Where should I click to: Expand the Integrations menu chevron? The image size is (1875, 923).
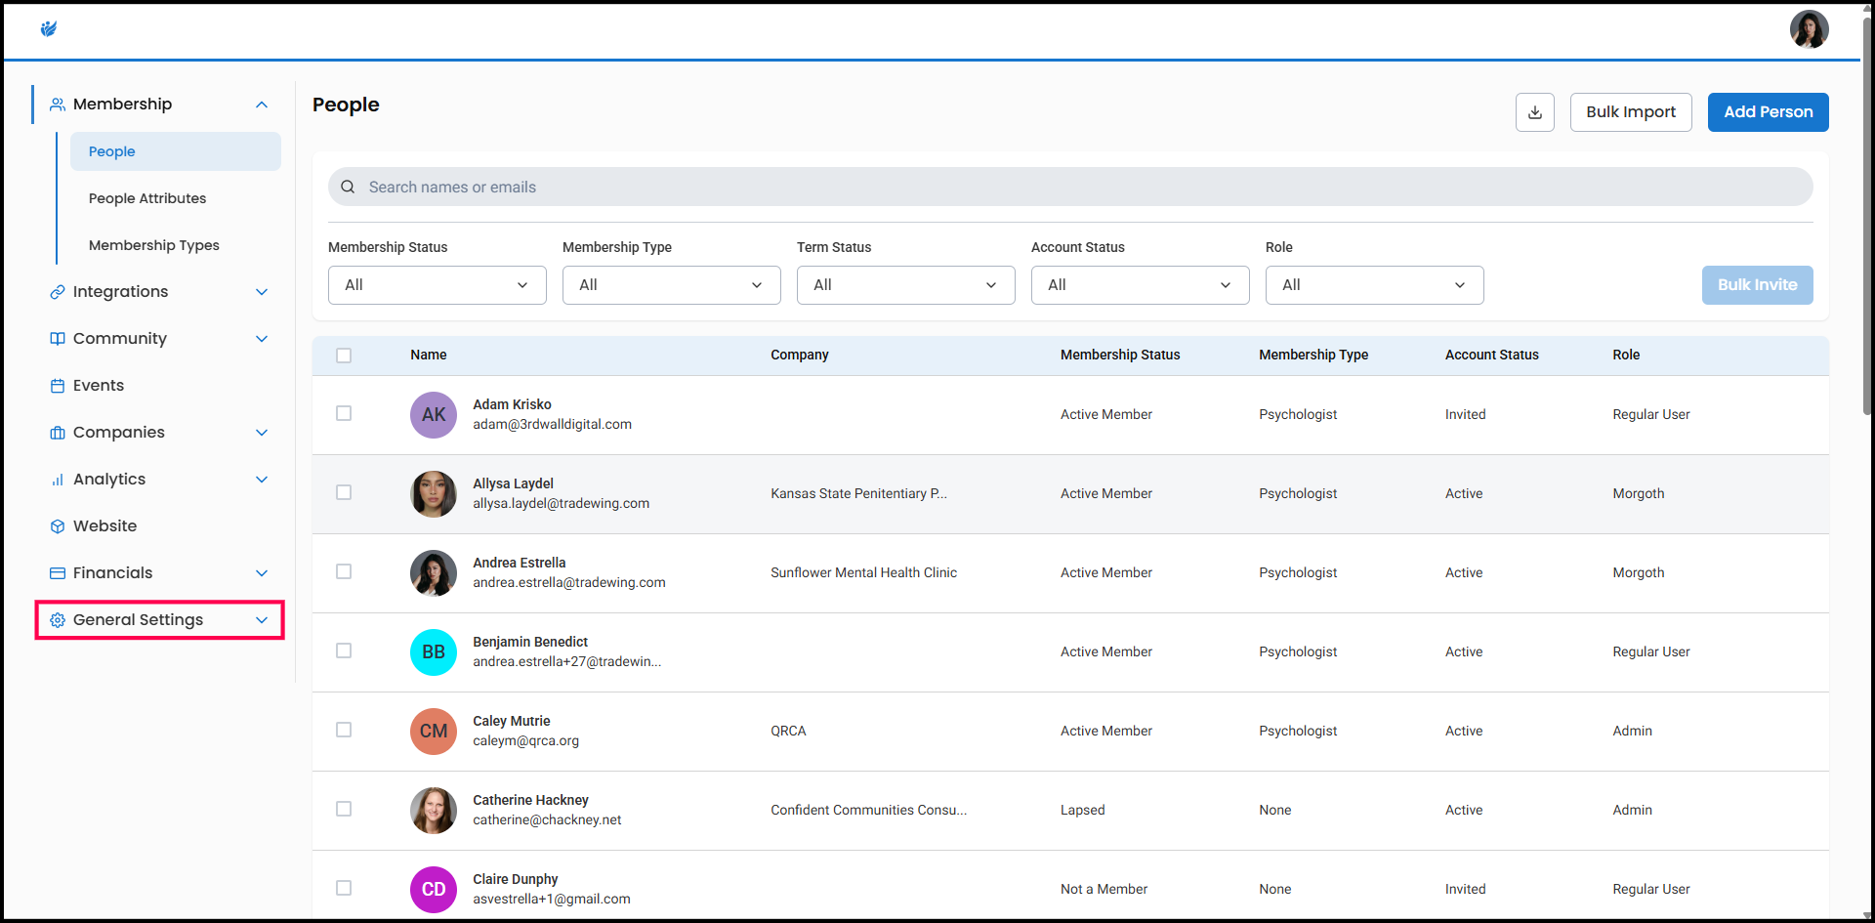click(262, 292)
